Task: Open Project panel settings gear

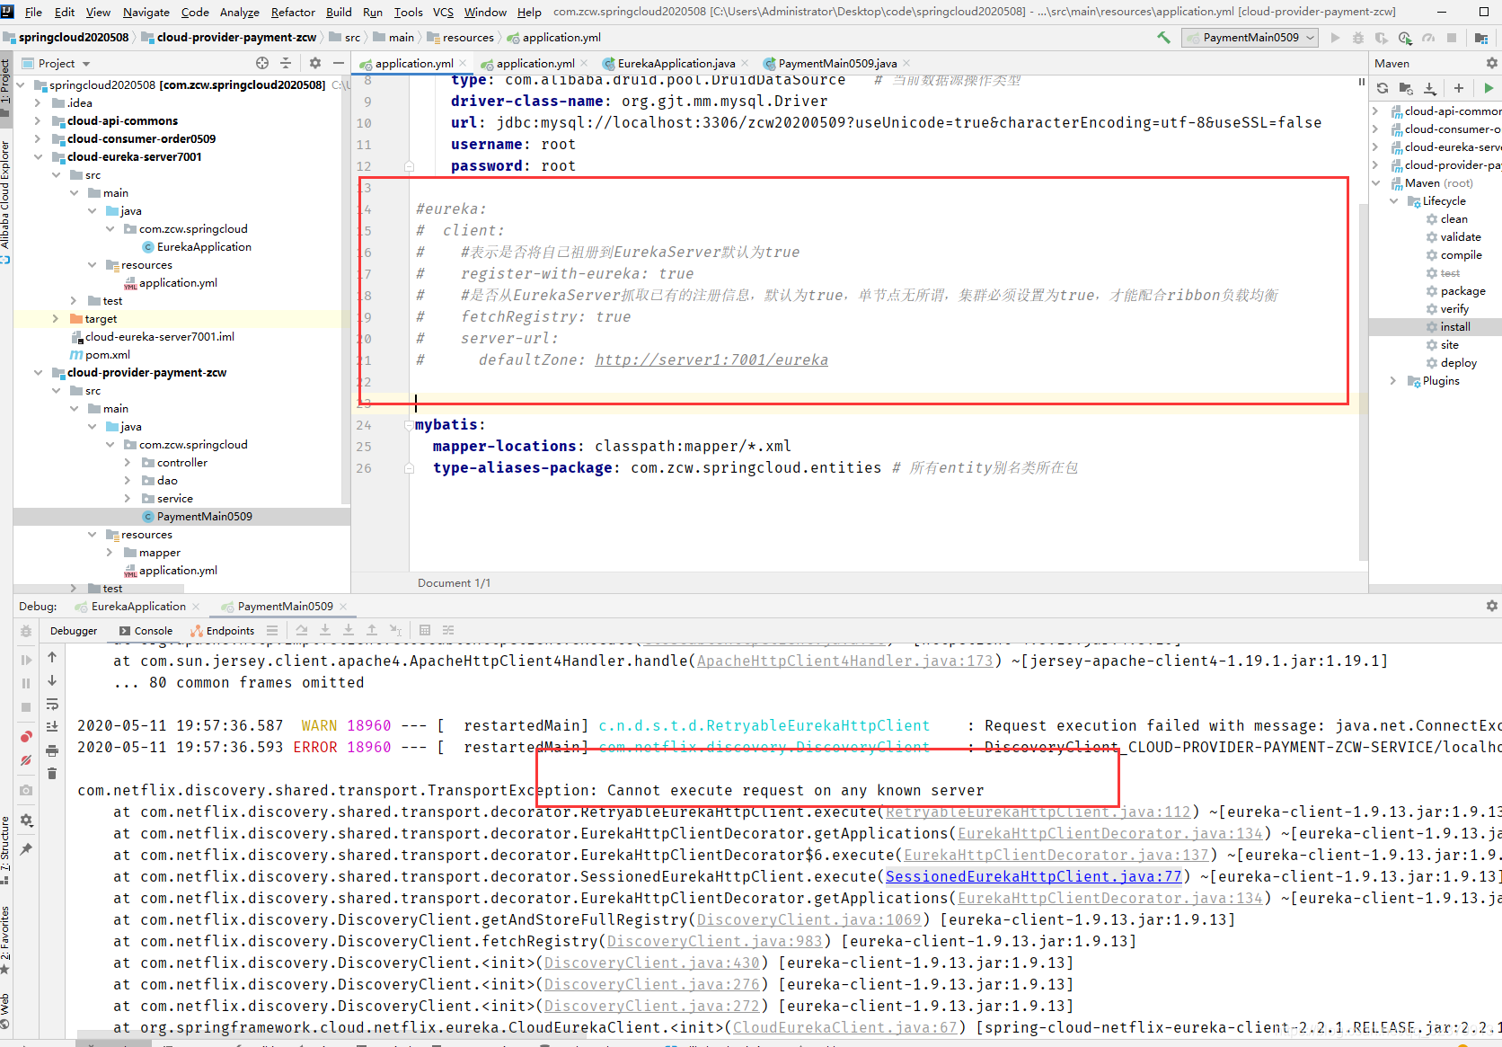Action: pyautogui.click(x=315, y=63)
